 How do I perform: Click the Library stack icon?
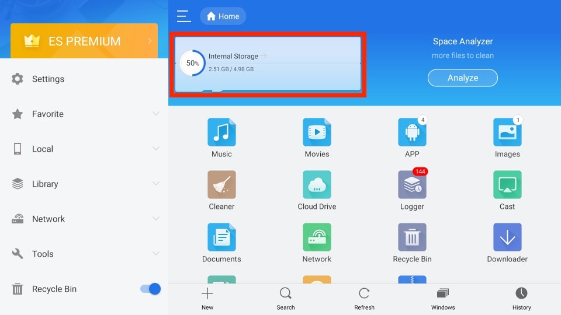click(x=17, y=184)
